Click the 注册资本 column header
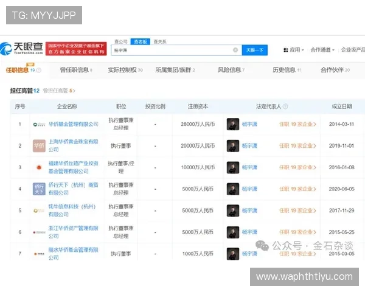This screenshot has width=365, height=292. (x=198, y=106)
